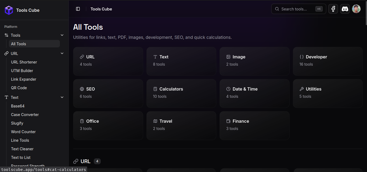Click the search magnifier icon
This screenshot has width=367, height=172.
point(277,9)
